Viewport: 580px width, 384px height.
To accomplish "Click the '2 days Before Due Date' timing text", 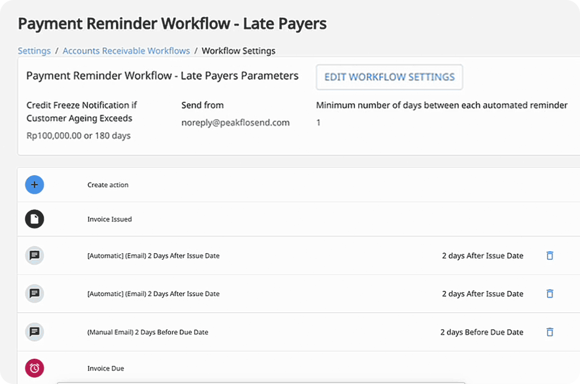I will (482, 332).
